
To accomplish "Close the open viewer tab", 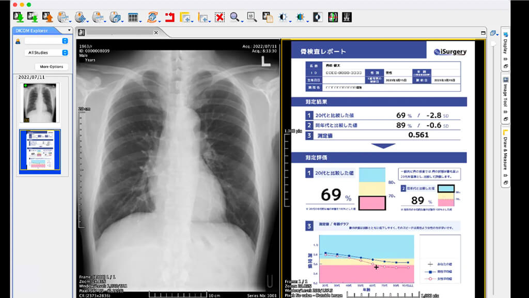I will (x=156, y=33).
